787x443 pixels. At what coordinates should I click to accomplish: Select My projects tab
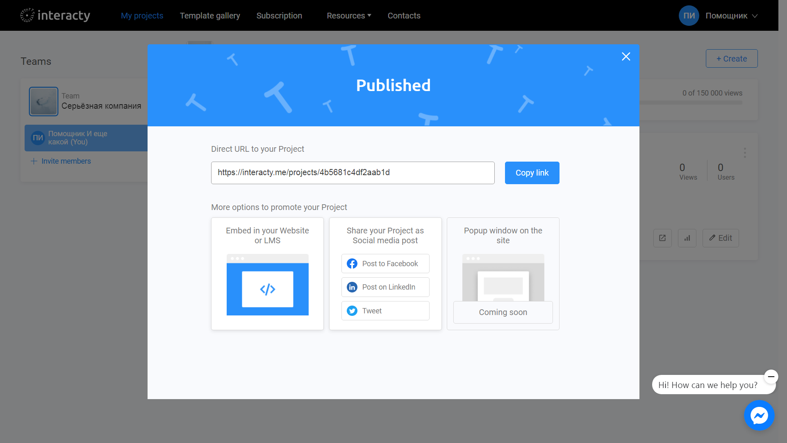tap(142, 15)
